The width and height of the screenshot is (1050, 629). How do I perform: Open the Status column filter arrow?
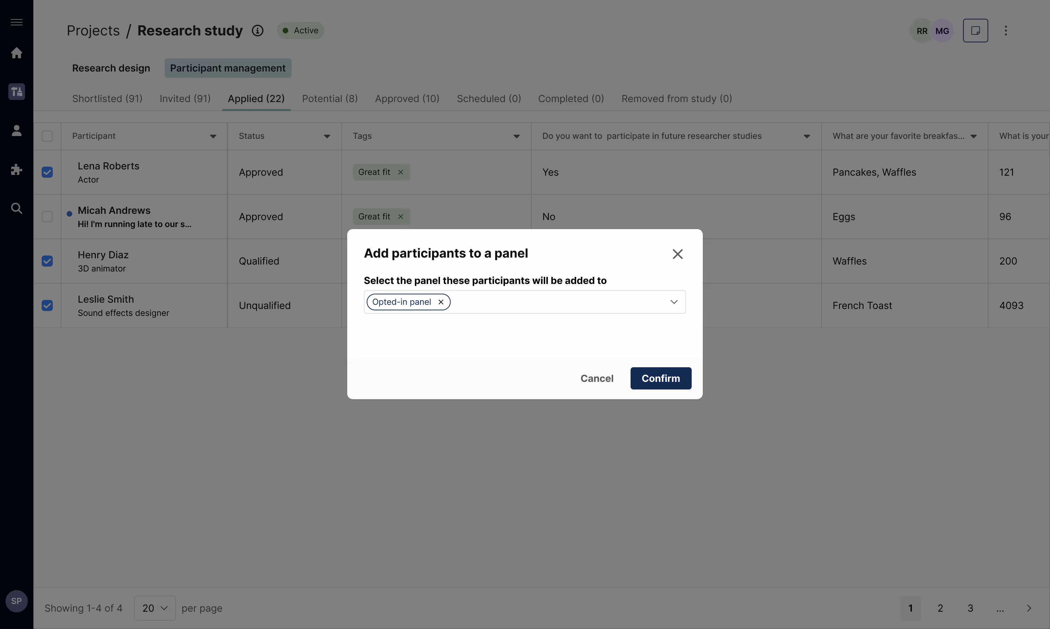[327, 136]
